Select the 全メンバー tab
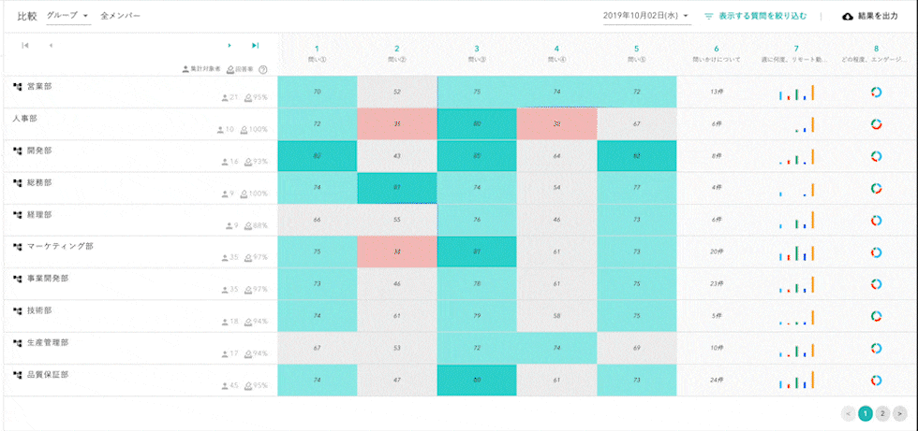The width and height of the screenshot is (918, 431). (120, 16)
